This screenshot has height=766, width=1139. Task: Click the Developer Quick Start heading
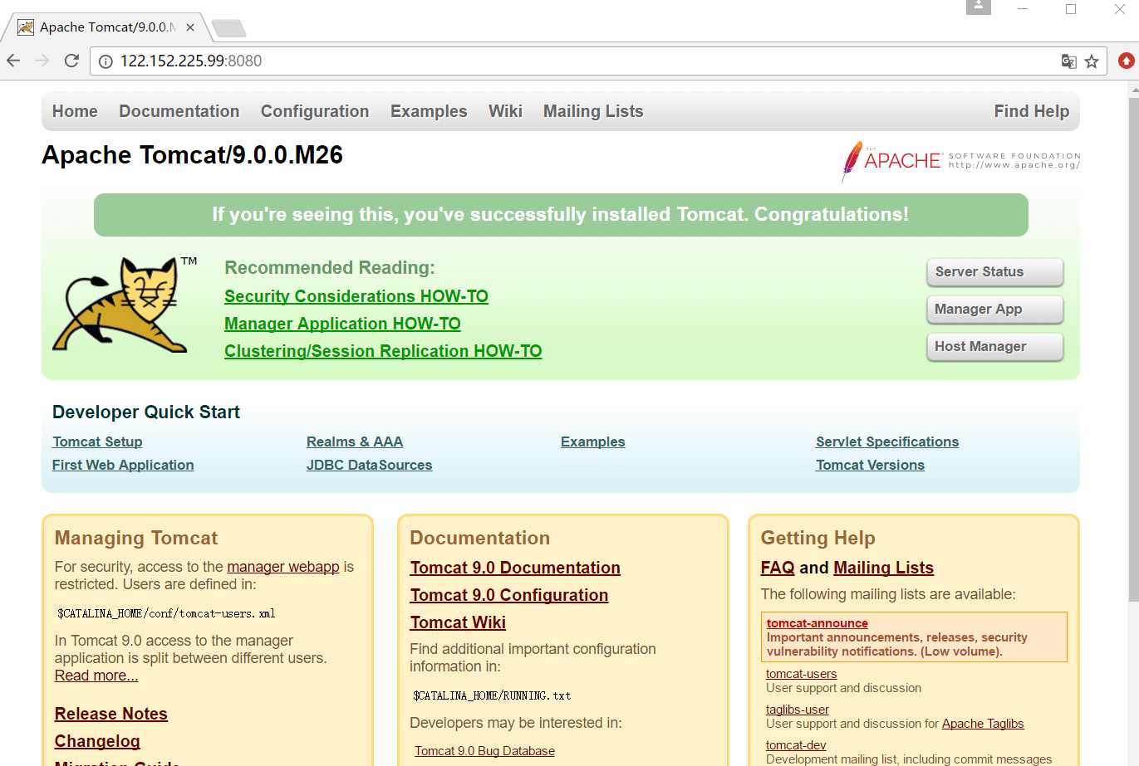(146, 412)
